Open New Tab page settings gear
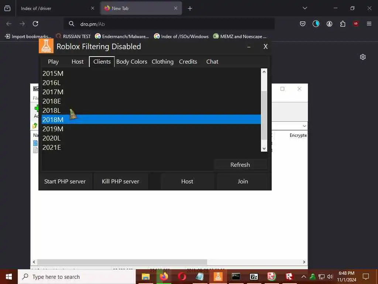 point(363,57)
